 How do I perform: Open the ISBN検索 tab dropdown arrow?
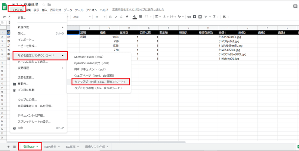pyautogui.click(x=59, y=147)
